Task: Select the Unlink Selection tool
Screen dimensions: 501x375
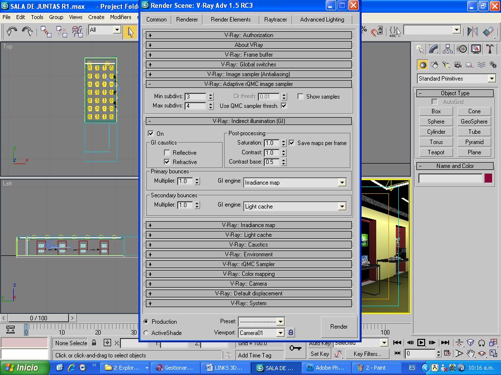Action: pos(61,32)
